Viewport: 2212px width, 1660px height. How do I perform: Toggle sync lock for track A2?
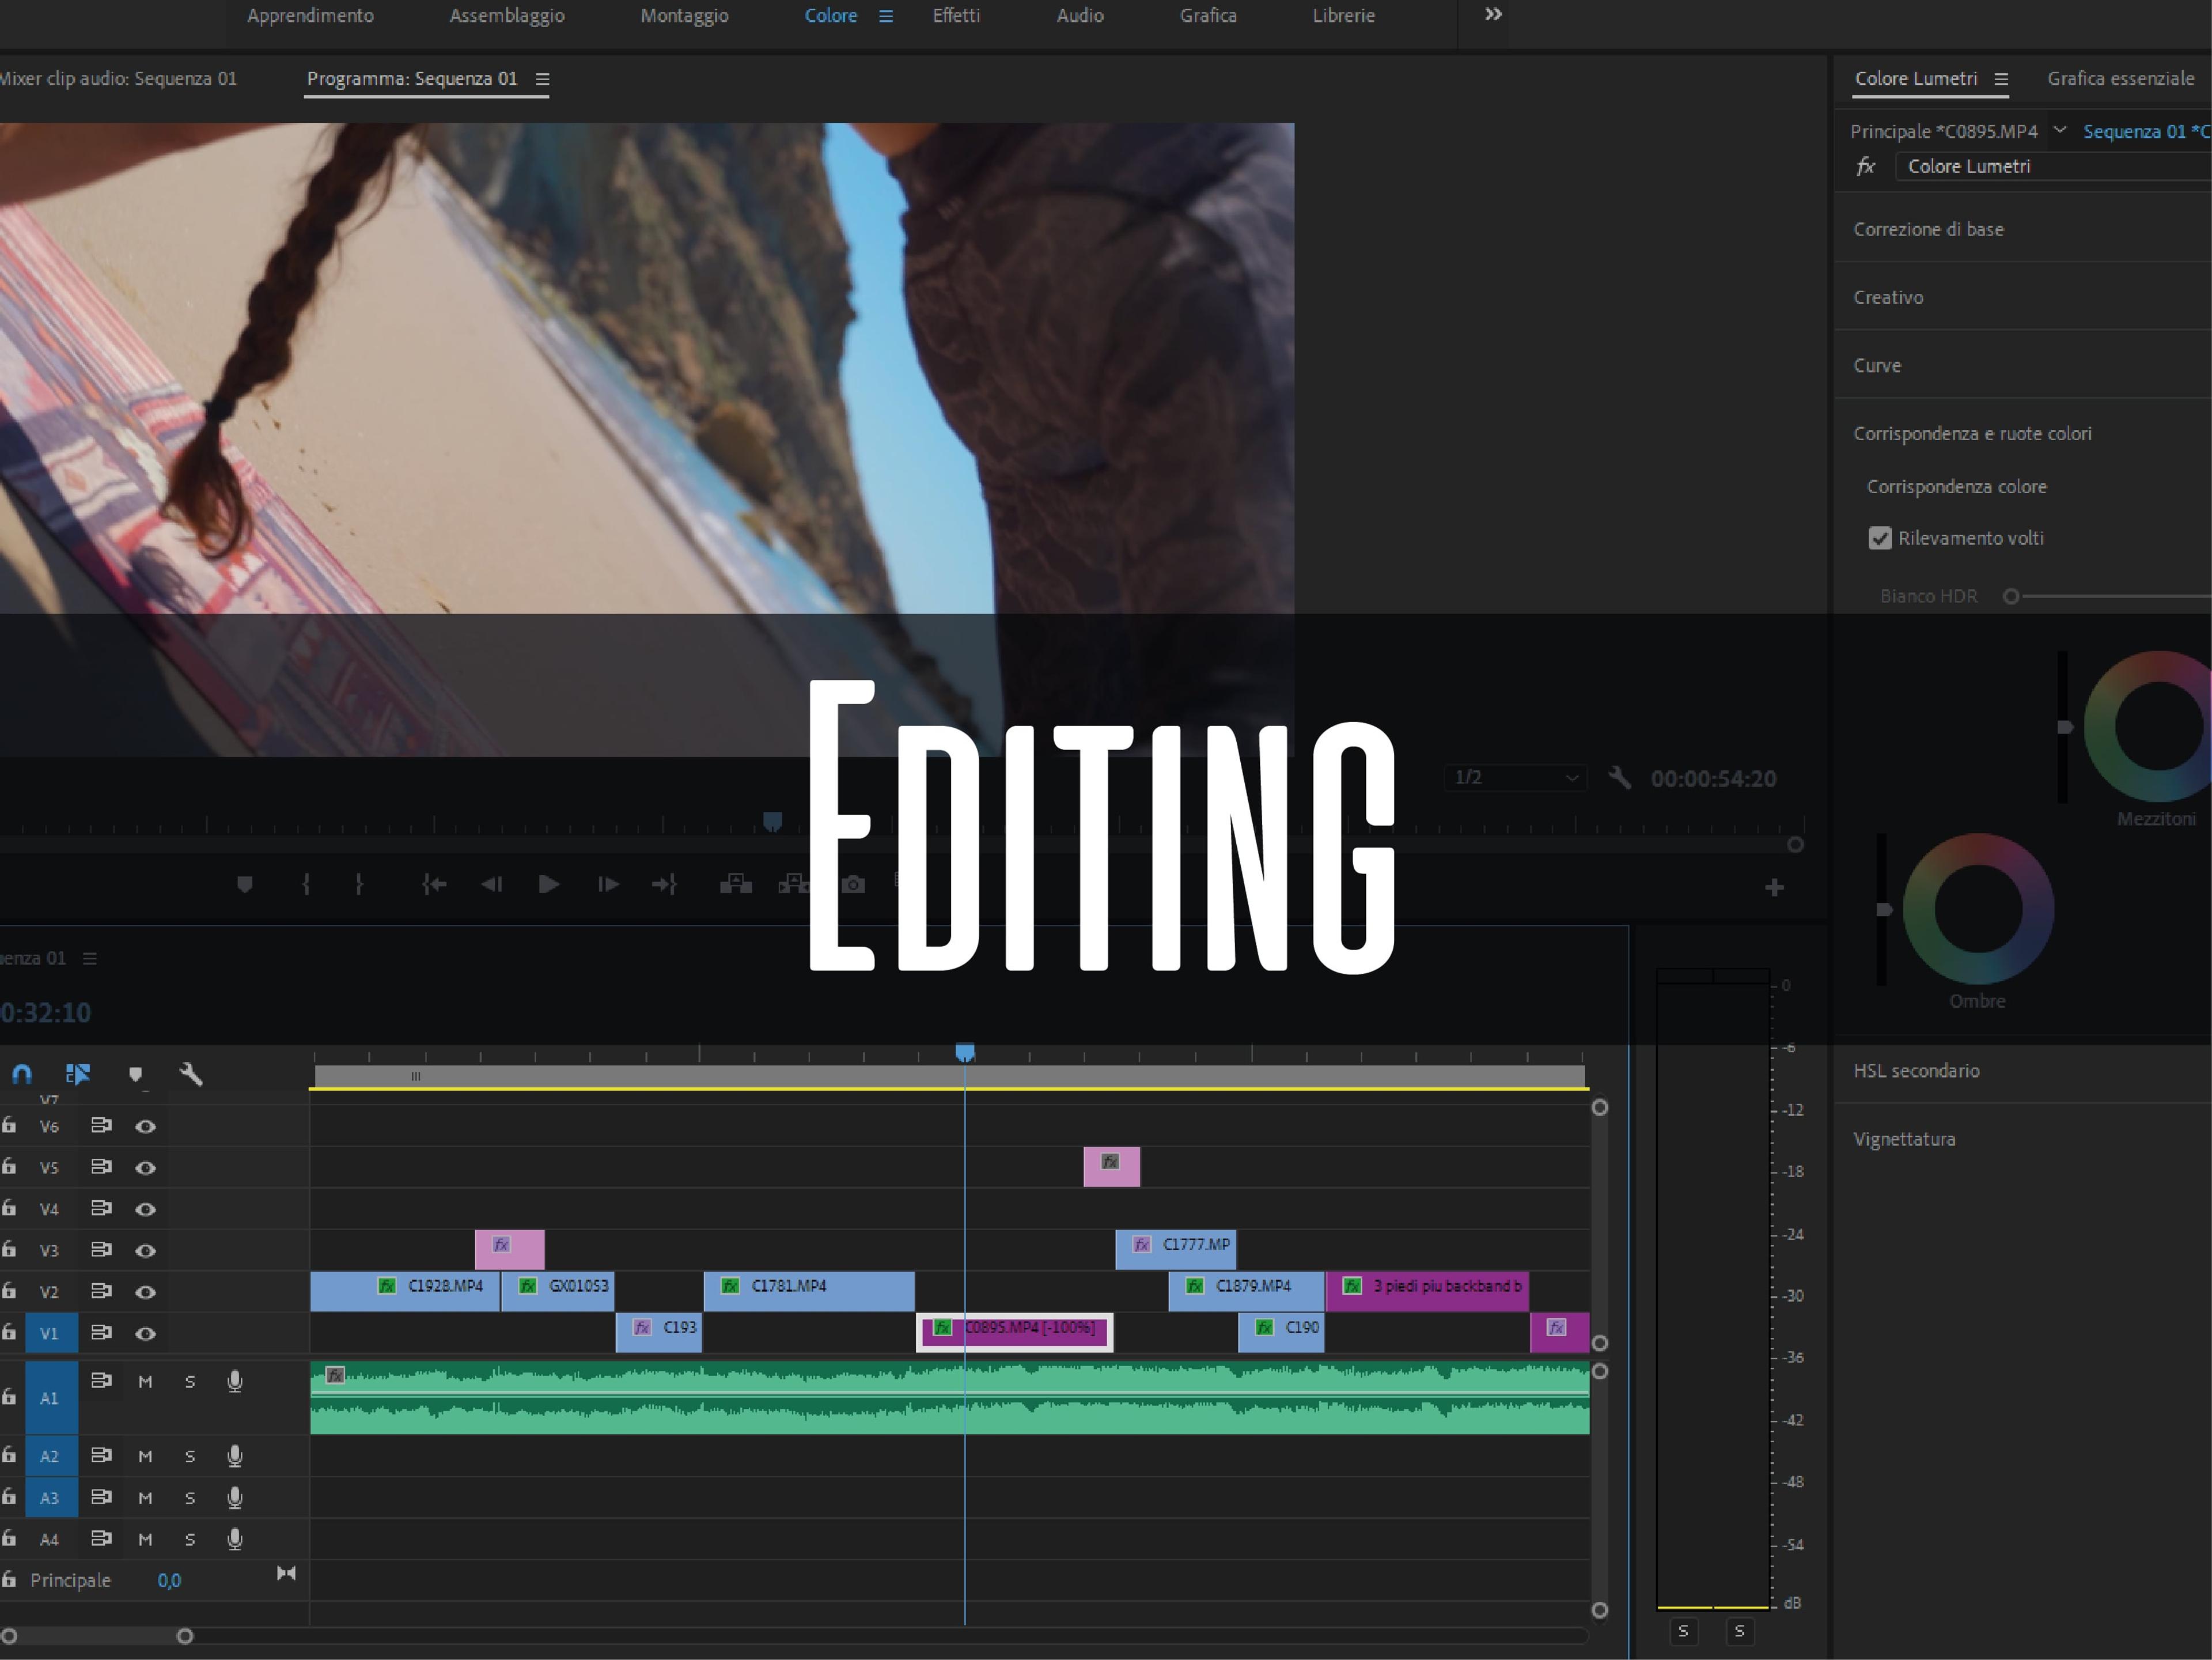(100, 1456)
